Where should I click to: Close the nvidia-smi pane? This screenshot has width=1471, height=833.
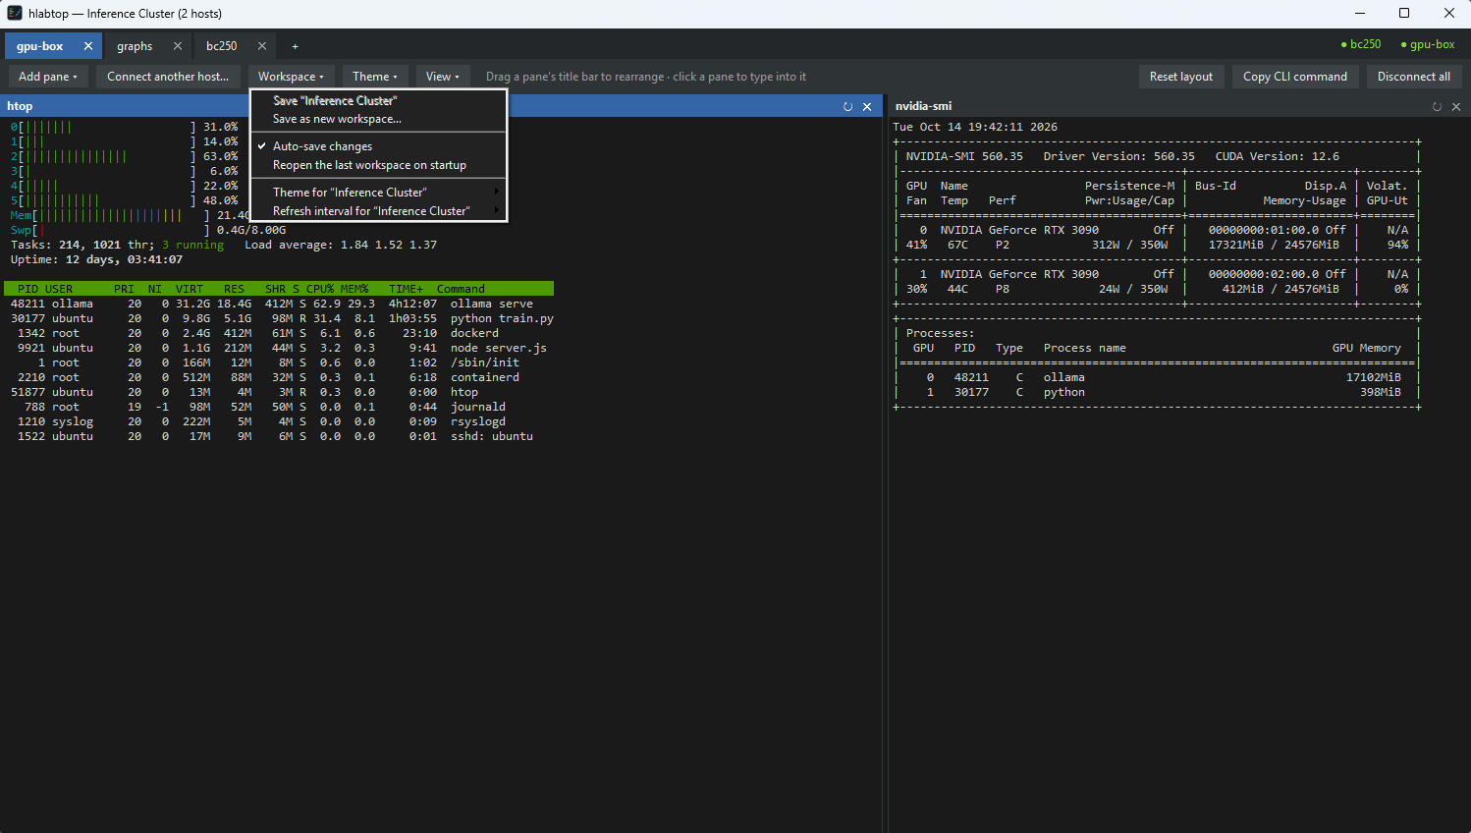coord(1456,106)
